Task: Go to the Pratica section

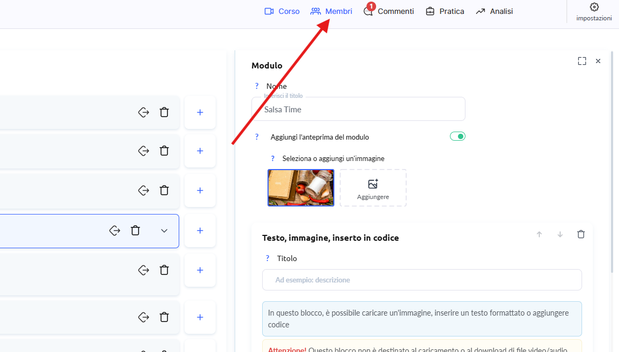Action: pos(445,11)
